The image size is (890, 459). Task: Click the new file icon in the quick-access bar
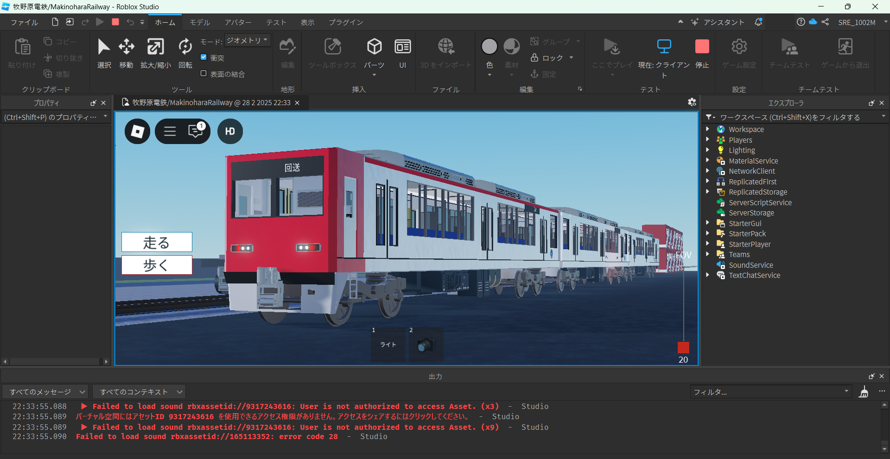click(x=55, y=22)
